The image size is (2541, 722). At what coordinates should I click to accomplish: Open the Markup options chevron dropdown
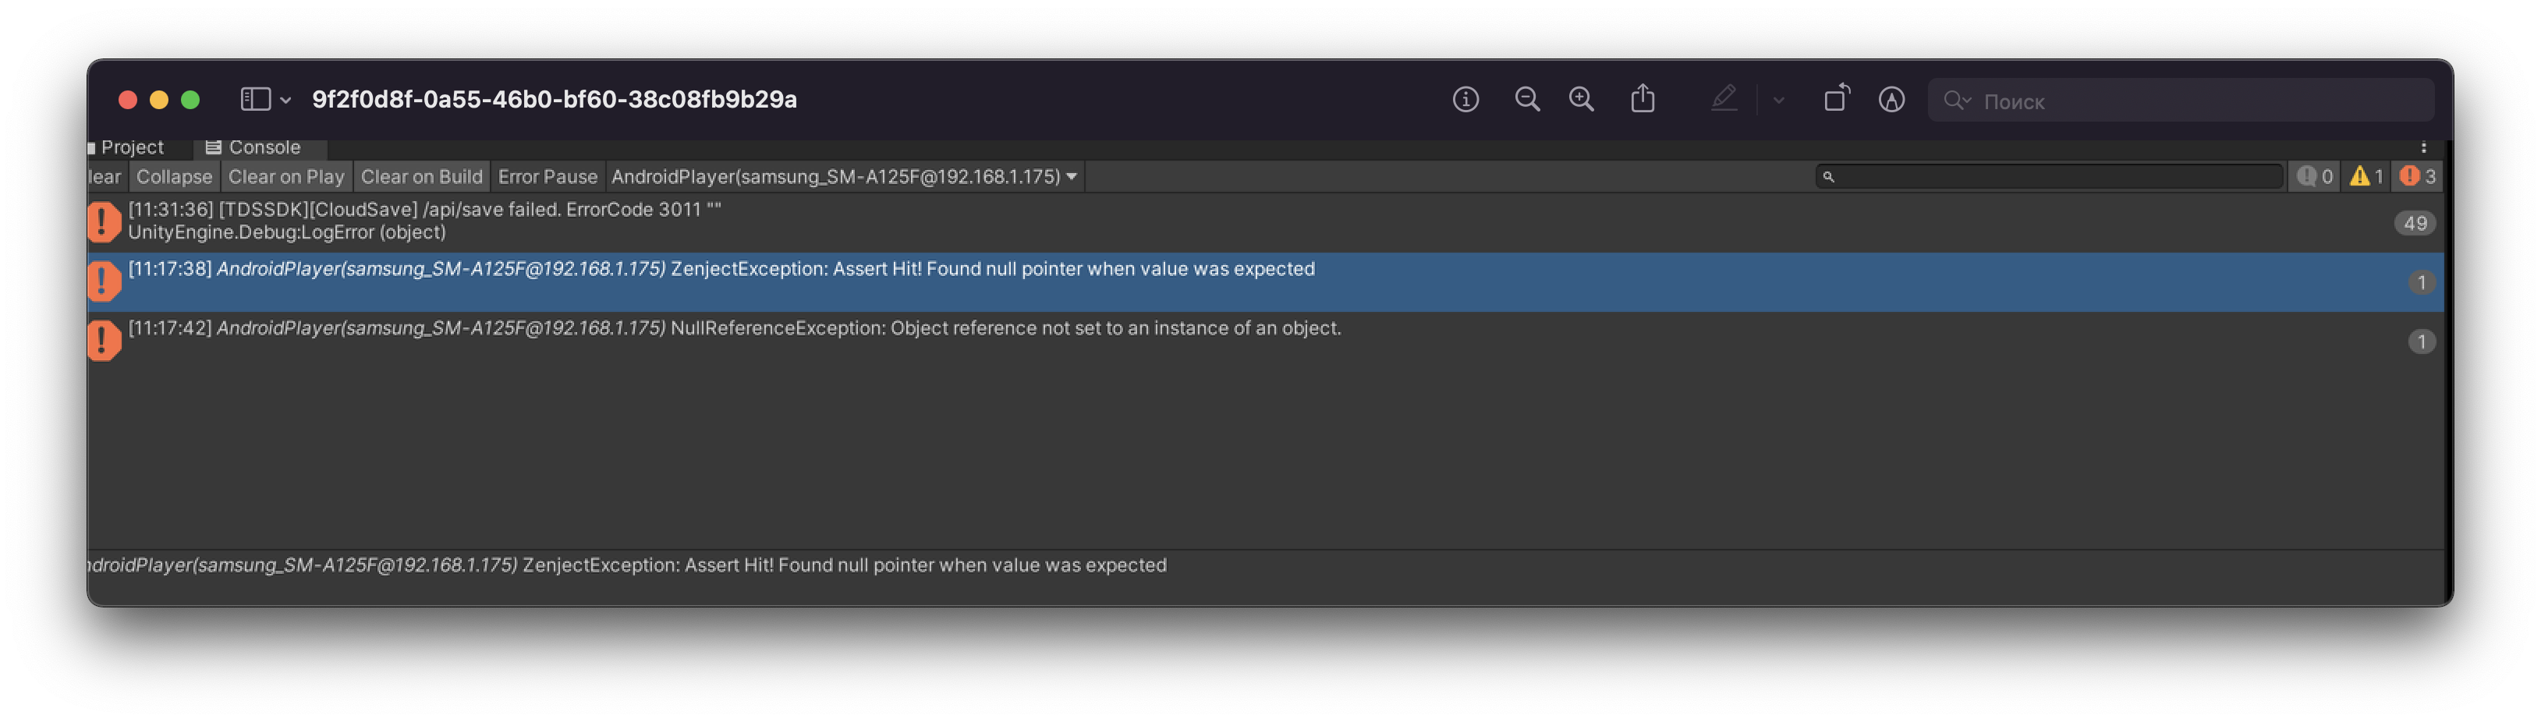pyautogui.click(x=1778, y=101)
